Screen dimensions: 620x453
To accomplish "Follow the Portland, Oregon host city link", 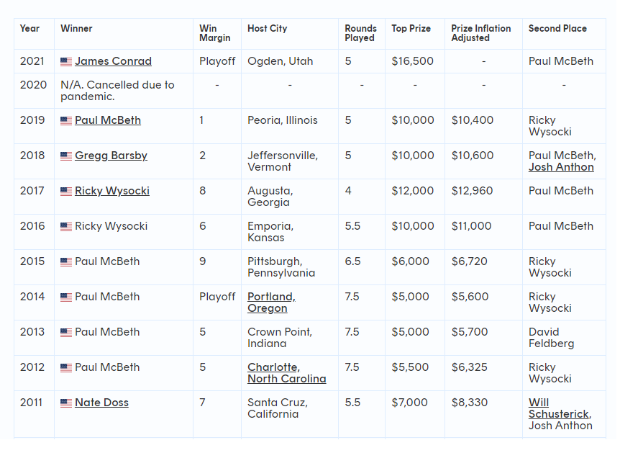I will 271,302.
